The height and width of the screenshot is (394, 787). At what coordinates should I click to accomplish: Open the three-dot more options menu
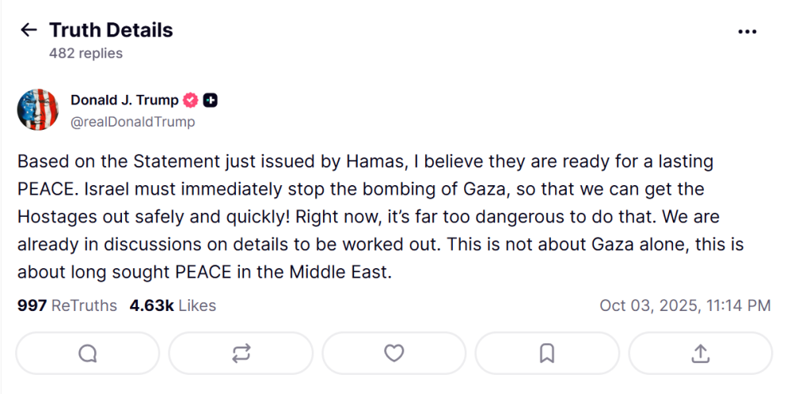747,32
